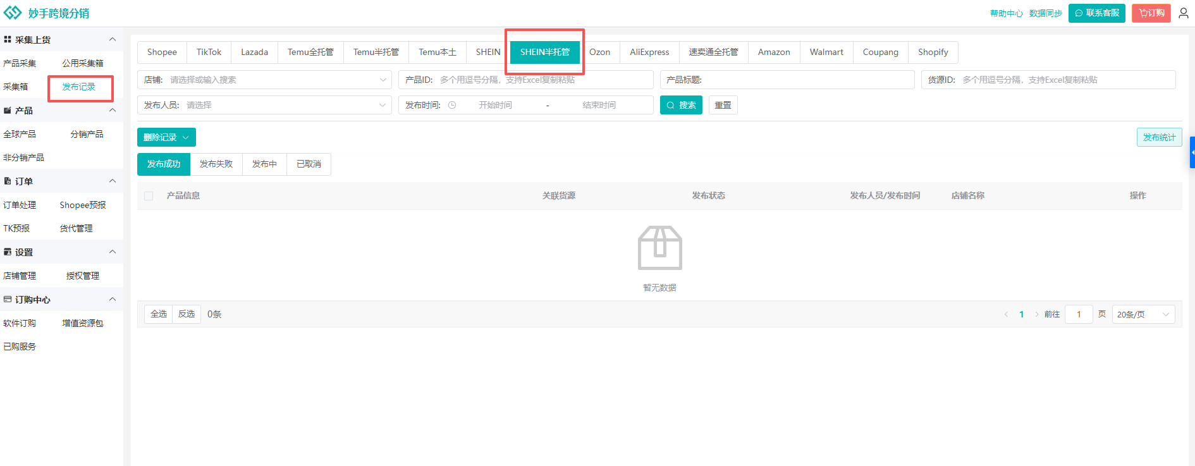
Task: Switch to the TikTok platform tab
Action: point(209,52)
